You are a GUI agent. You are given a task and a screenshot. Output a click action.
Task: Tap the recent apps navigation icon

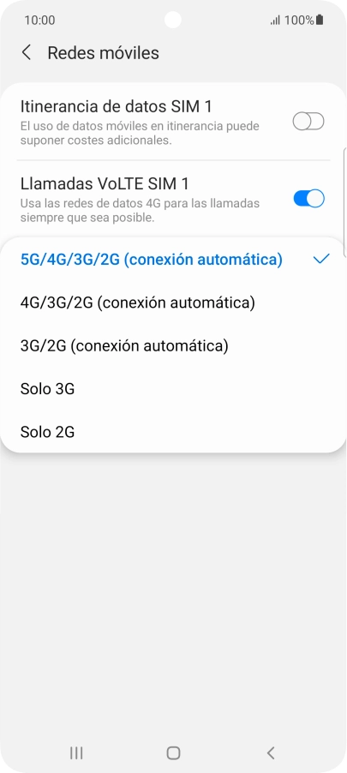(76, 752)
